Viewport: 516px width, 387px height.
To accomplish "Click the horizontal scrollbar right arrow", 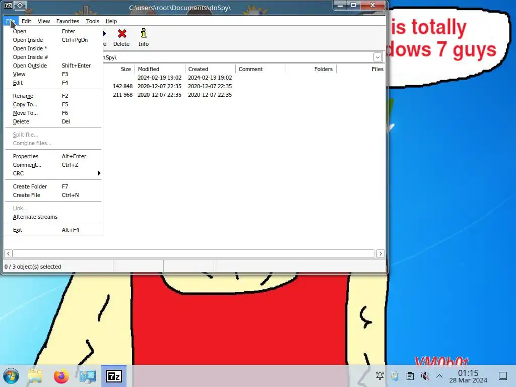I will pyautogui.click(x=380, y=254).
